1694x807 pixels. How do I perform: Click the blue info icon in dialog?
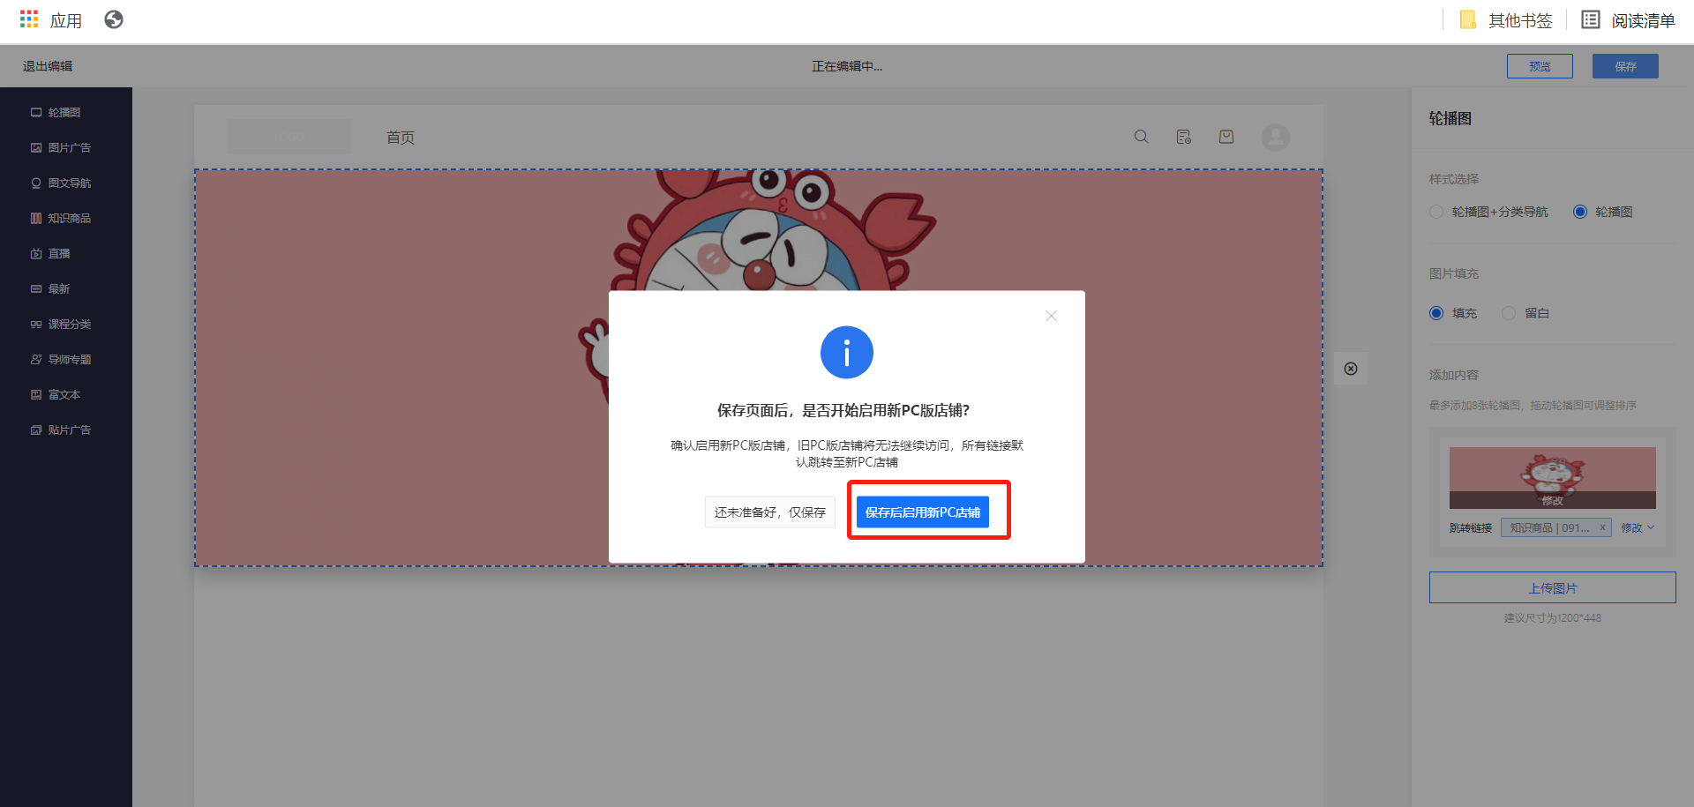[847, 353]
